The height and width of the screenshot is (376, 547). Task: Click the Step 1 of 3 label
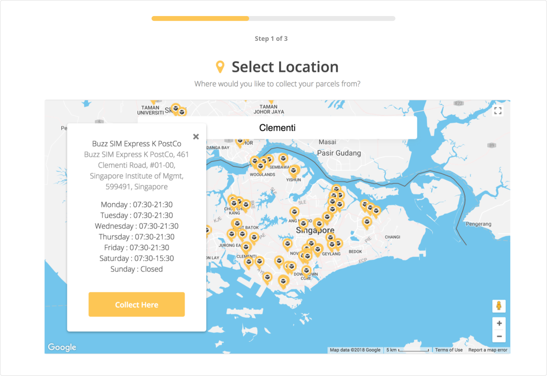pyautogui.click(x=271, y=39)
